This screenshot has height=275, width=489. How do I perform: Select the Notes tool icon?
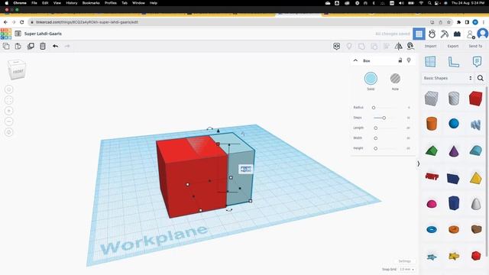point(477,61)
